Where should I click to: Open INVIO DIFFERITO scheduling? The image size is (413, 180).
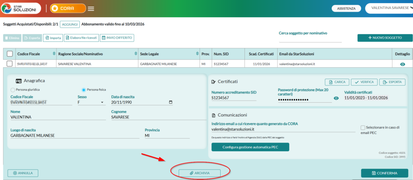(117, 38)
